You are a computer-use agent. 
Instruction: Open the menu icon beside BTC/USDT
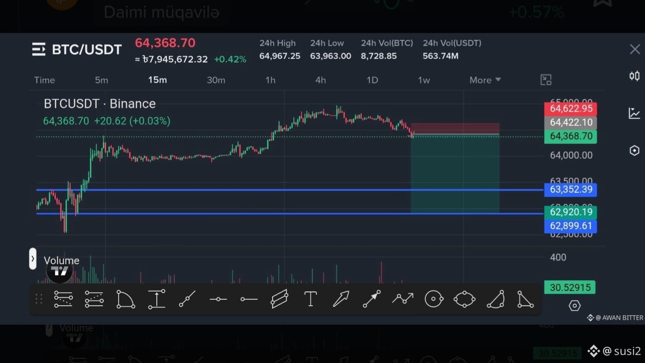point(39,49)
